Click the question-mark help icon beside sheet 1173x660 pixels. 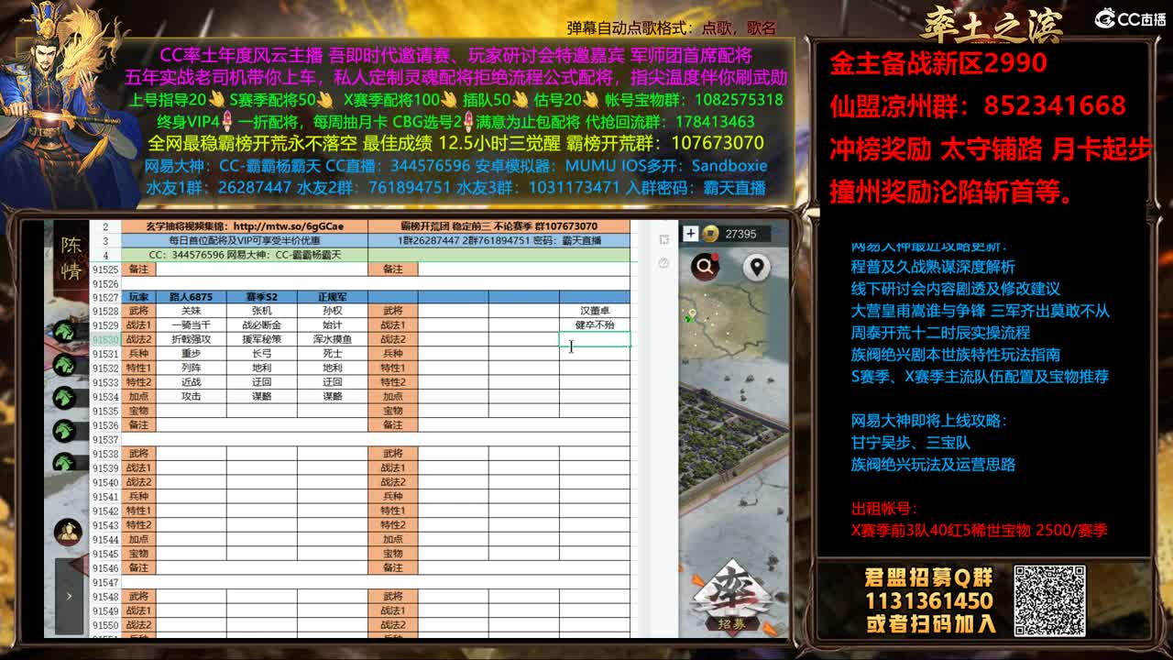[x=664, y=263]
